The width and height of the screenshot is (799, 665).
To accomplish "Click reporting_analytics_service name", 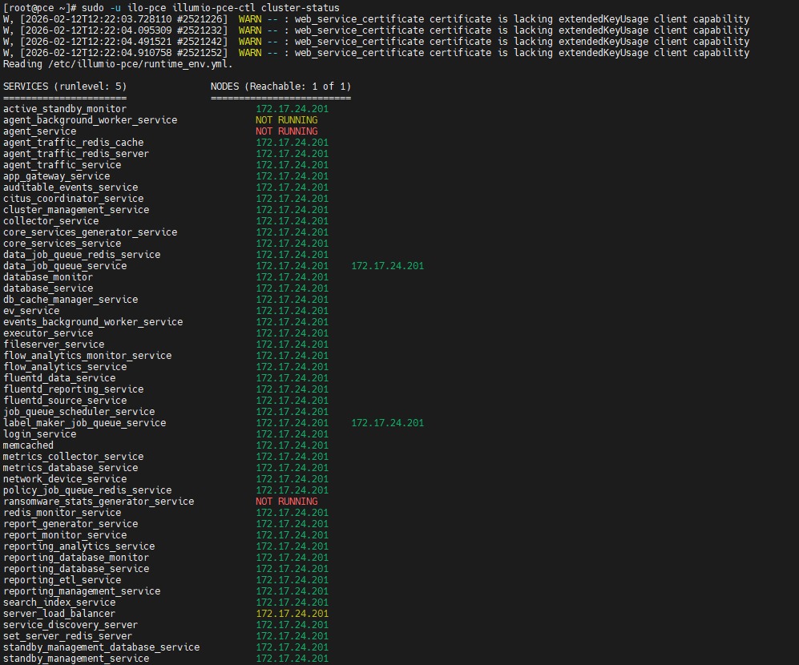I will tap(79, 546).
